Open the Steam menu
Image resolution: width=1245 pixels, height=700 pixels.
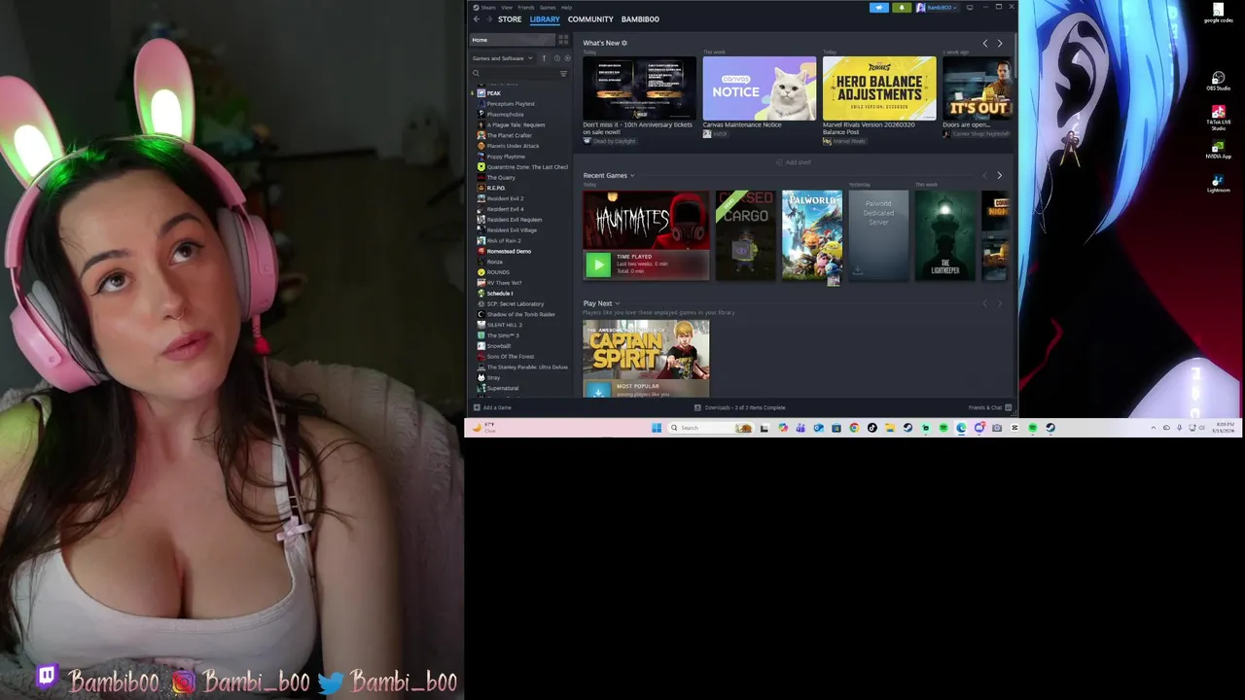488,7
